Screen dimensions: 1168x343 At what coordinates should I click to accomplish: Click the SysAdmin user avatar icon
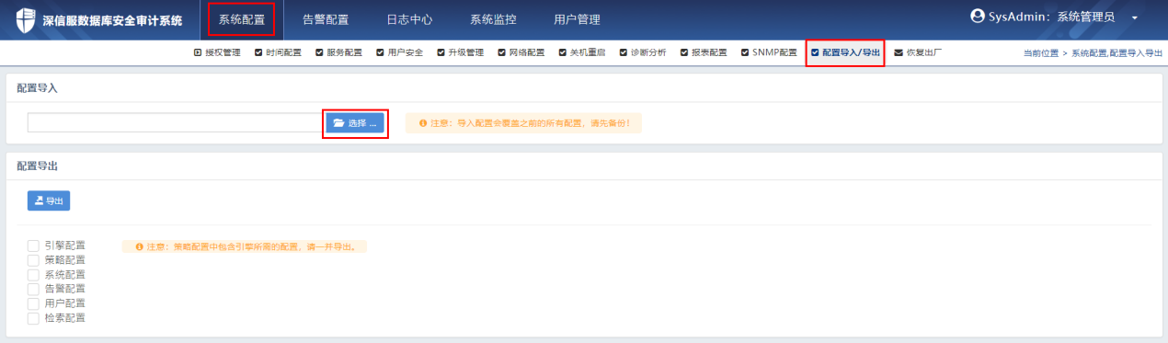point(978,17)
